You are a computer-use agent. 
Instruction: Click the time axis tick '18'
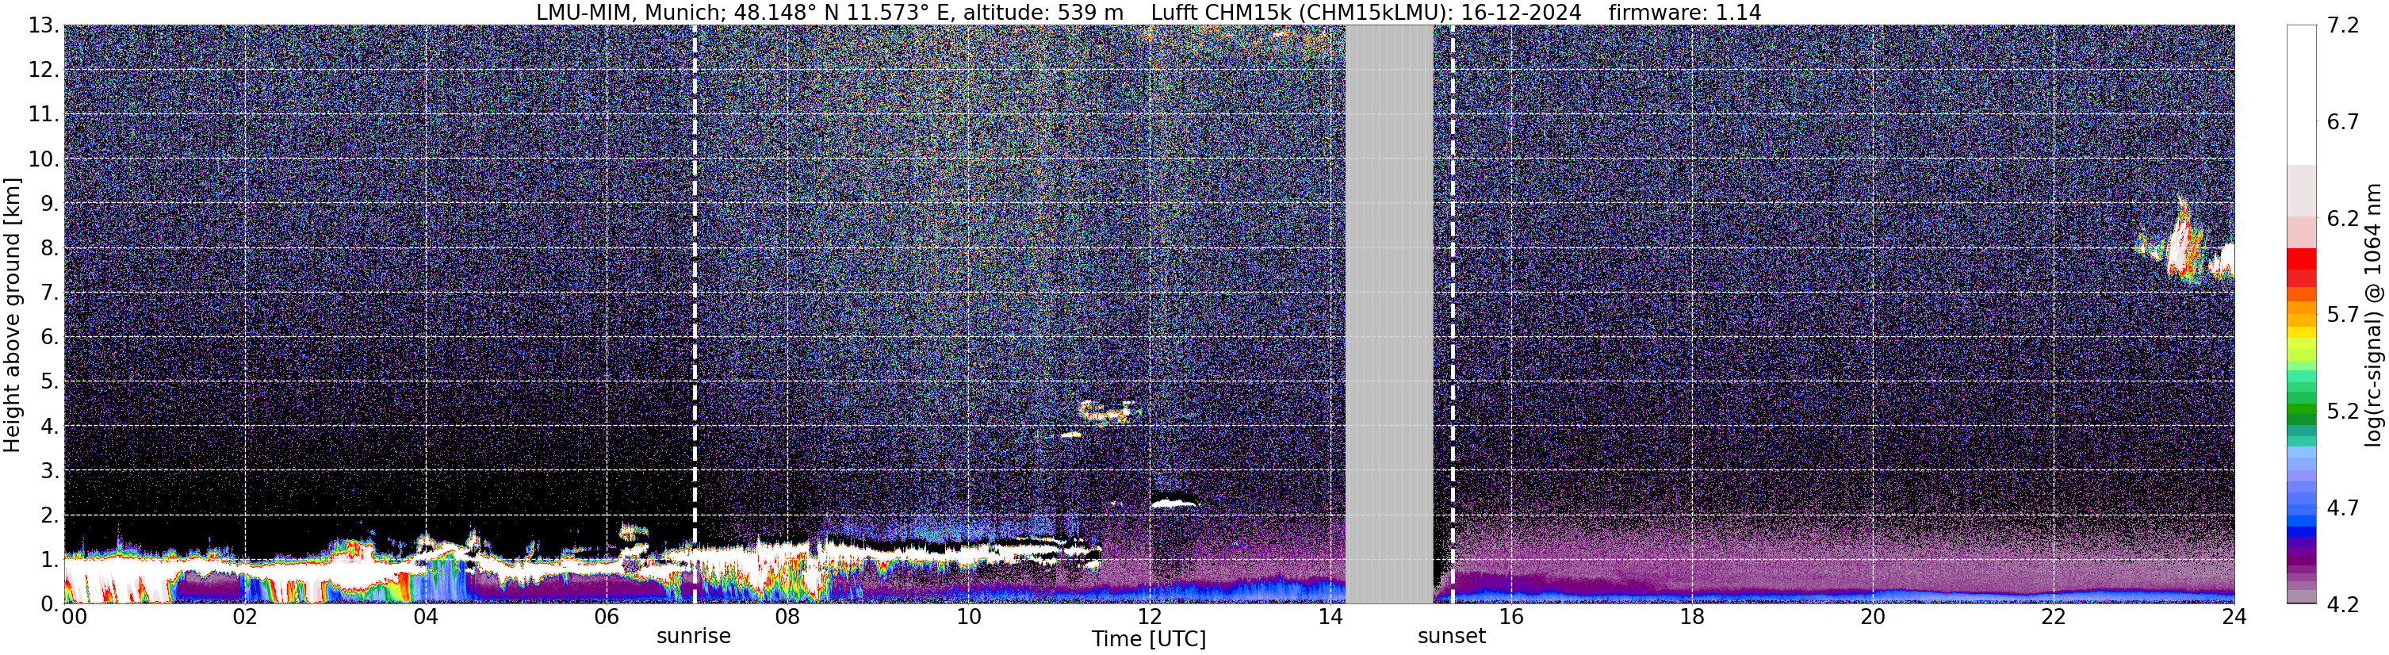pos(1691,617)
